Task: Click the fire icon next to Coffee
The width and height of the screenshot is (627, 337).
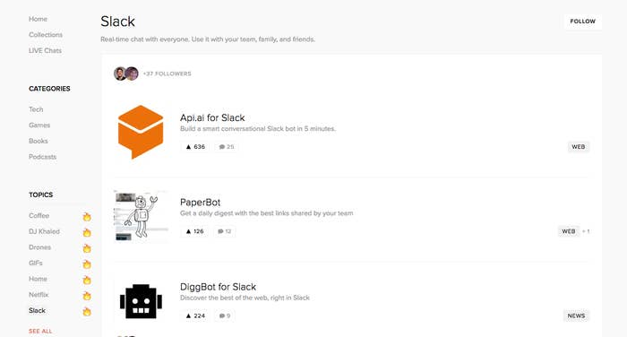Action: point(87,217)
